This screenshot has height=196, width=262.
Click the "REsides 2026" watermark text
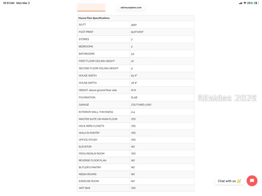click(227, 98)
